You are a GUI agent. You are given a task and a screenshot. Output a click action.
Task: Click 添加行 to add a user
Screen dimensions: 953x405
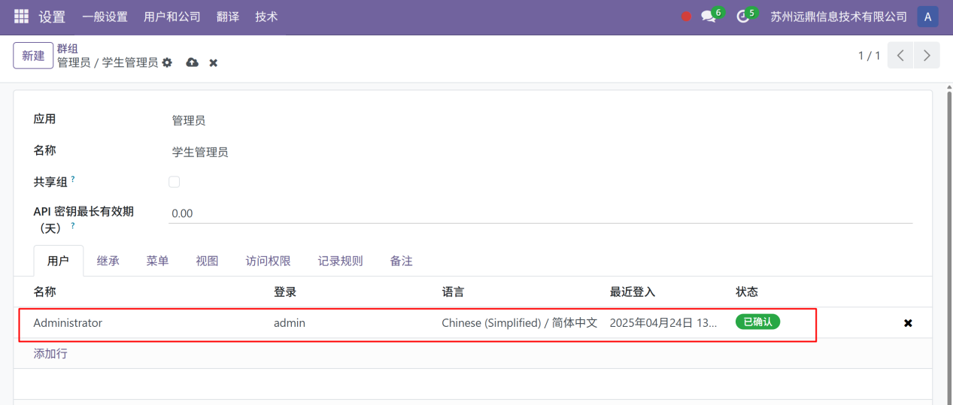click(50, 353)
